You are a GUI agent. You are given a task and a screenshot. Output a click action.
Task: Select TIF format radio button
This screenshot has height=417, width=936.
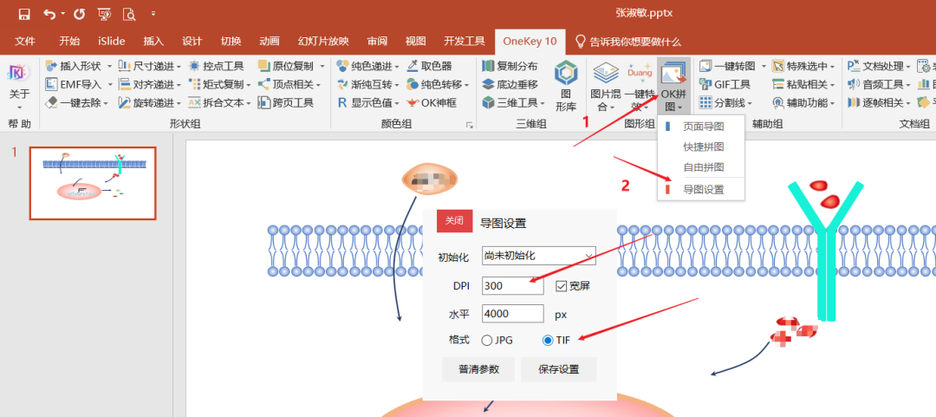click(548, 341)
